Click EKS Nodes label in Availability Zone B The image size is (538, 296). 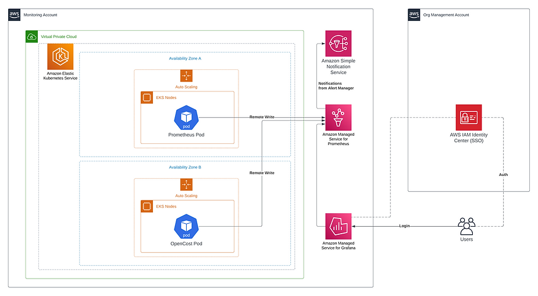pos(166,206)
